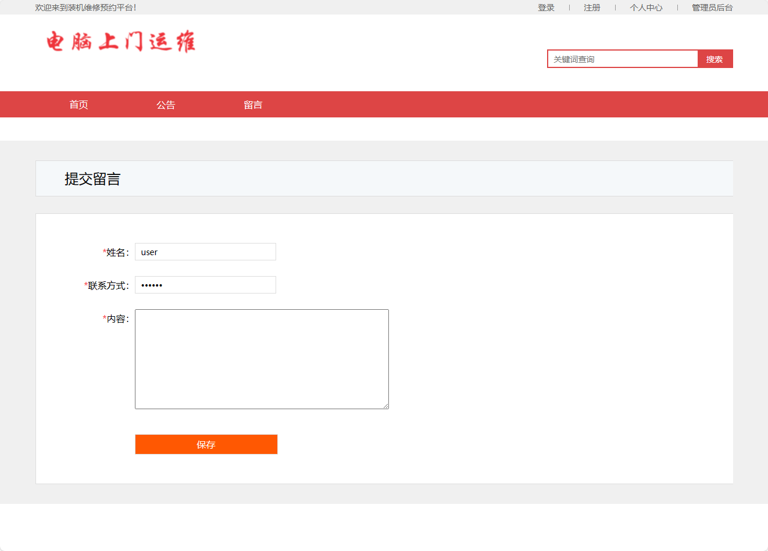
Task: Select the 联系方式 contact field
Action: click(x=205, y=284)
